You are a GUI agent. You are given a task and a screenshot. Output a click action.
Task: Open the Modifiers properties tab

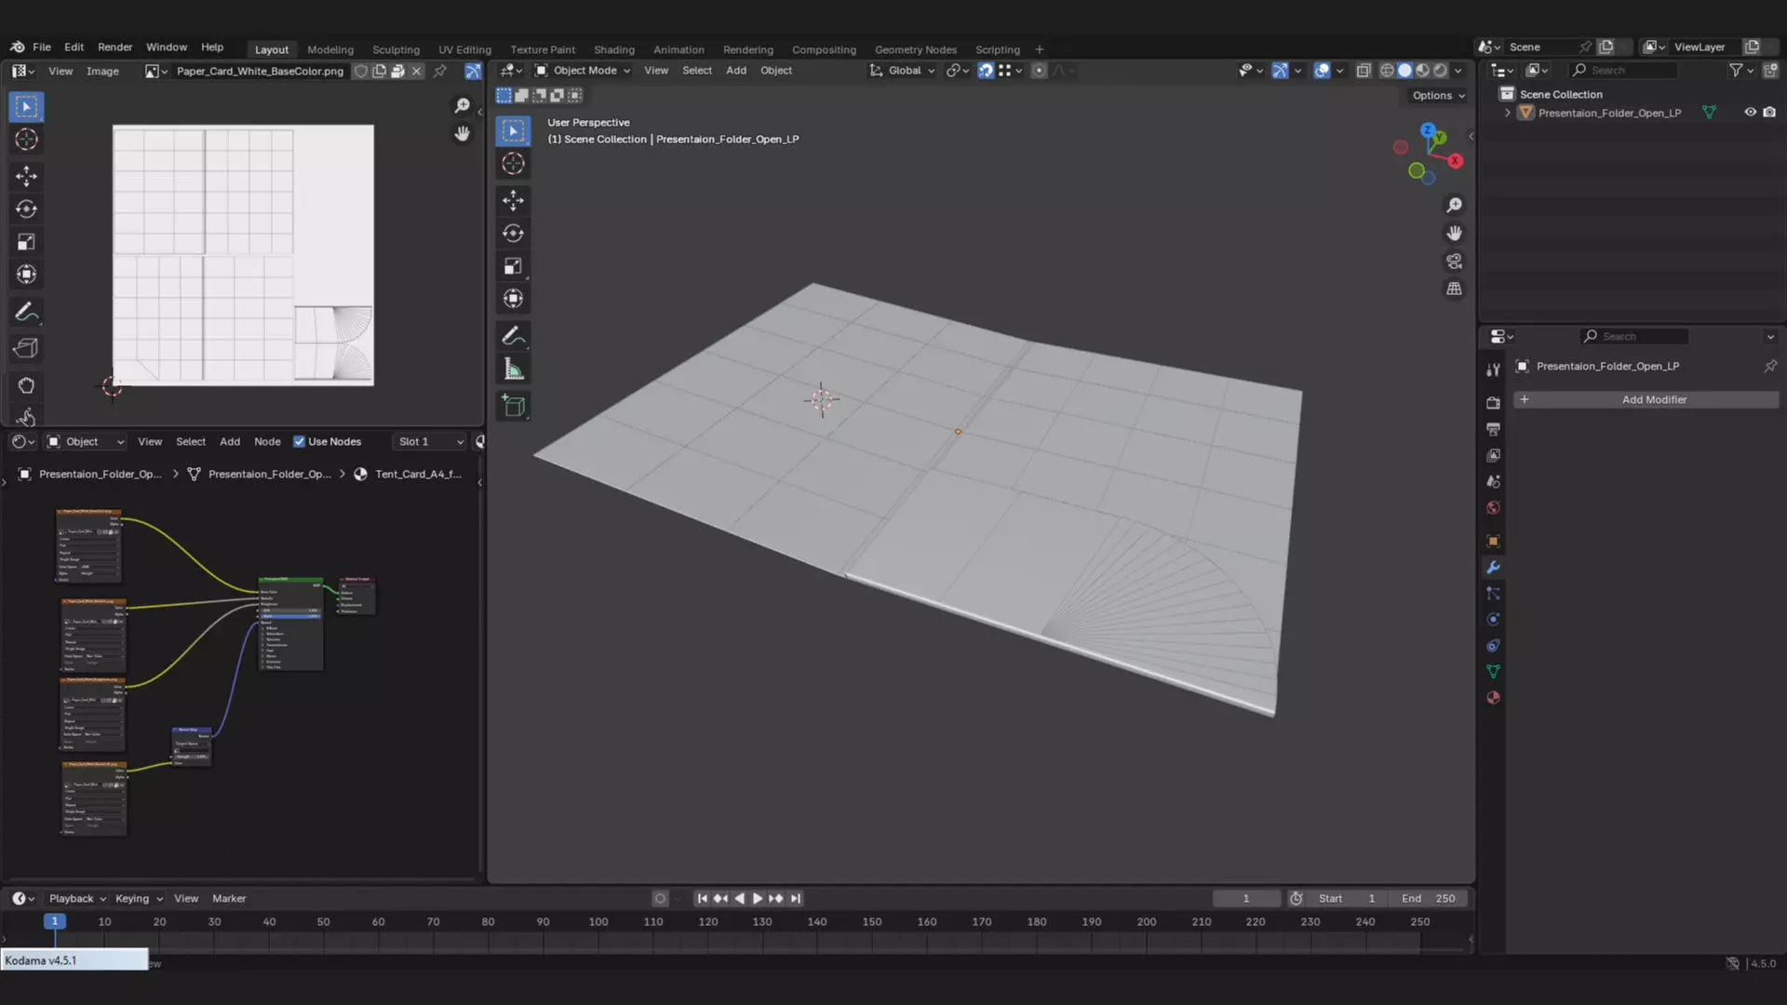point(1493,567)
